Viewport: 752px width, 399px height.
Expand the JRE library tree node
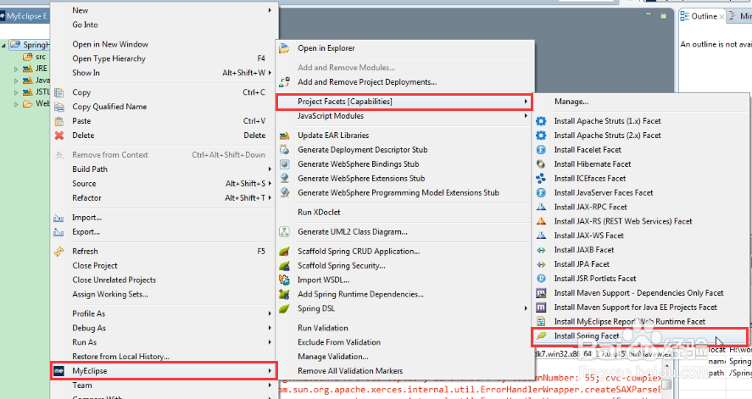pyautogui.click(x=16, y=69)
